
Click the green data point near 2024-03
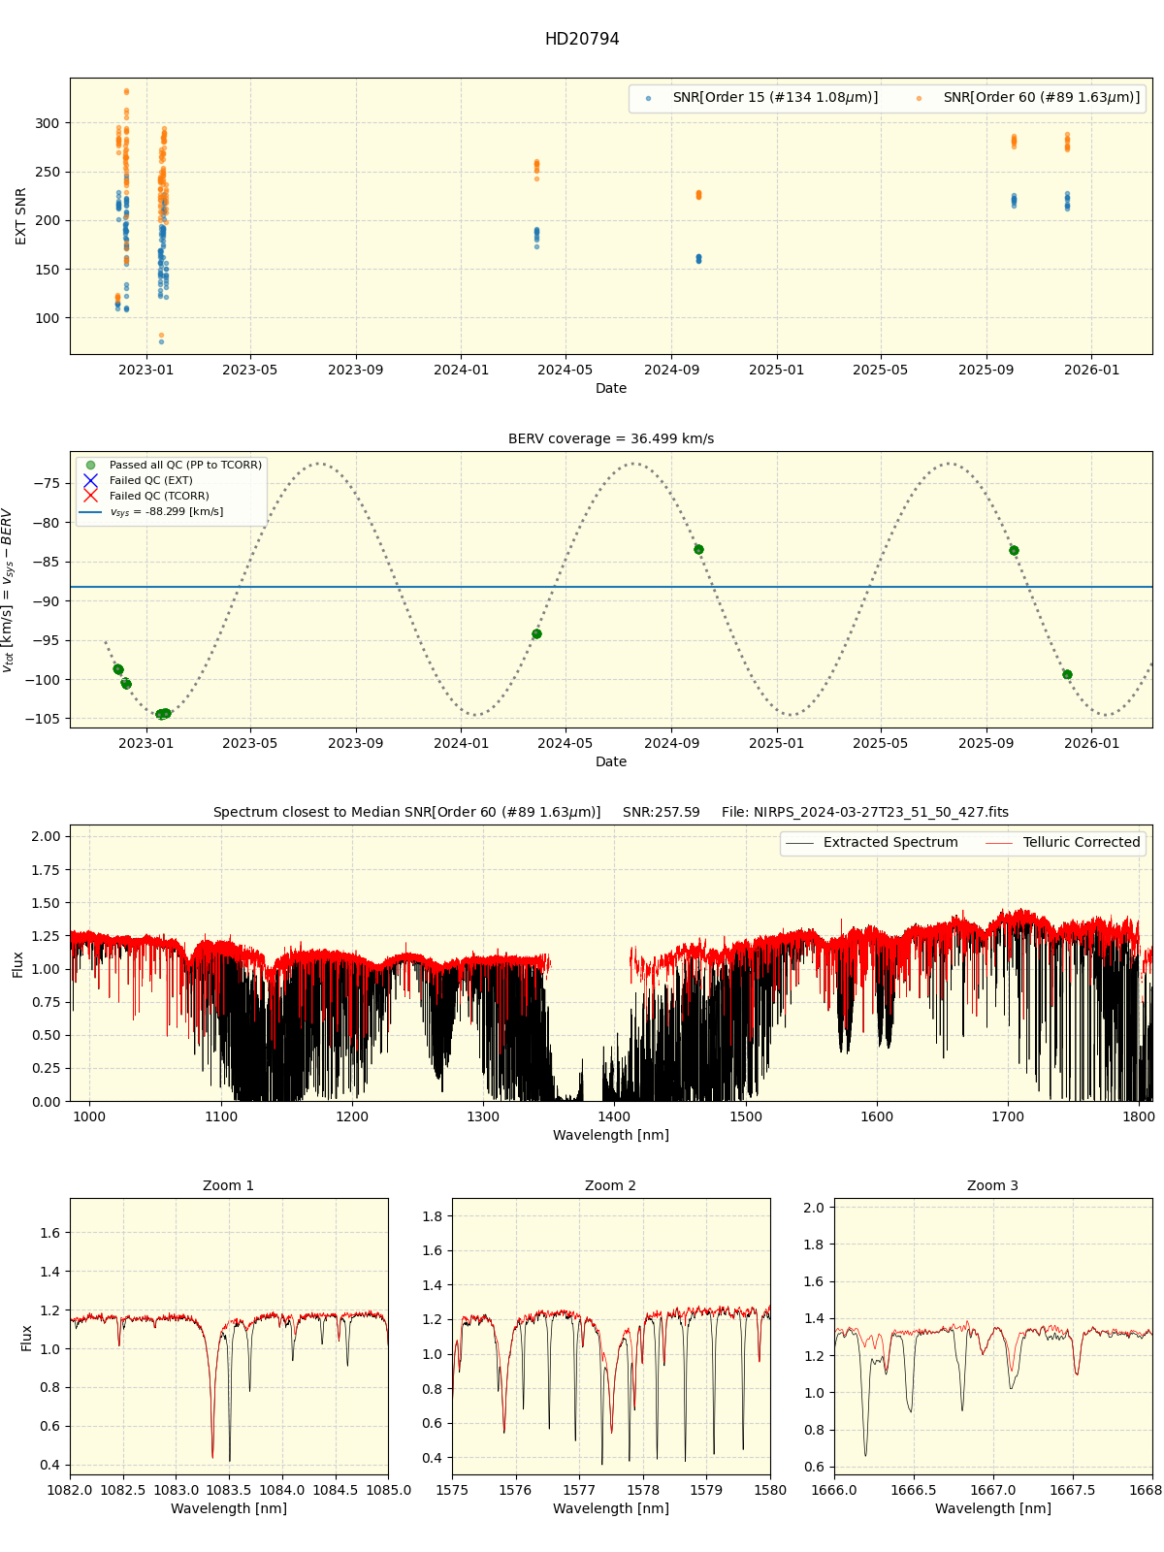[536, 633]
